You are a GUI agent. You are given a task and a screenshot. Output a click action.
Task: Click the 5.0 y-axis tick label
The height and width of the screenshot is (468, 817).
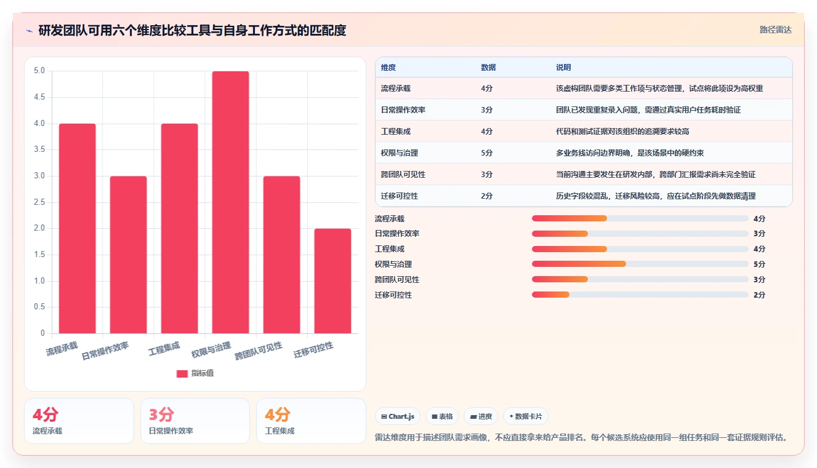(39, 71)
